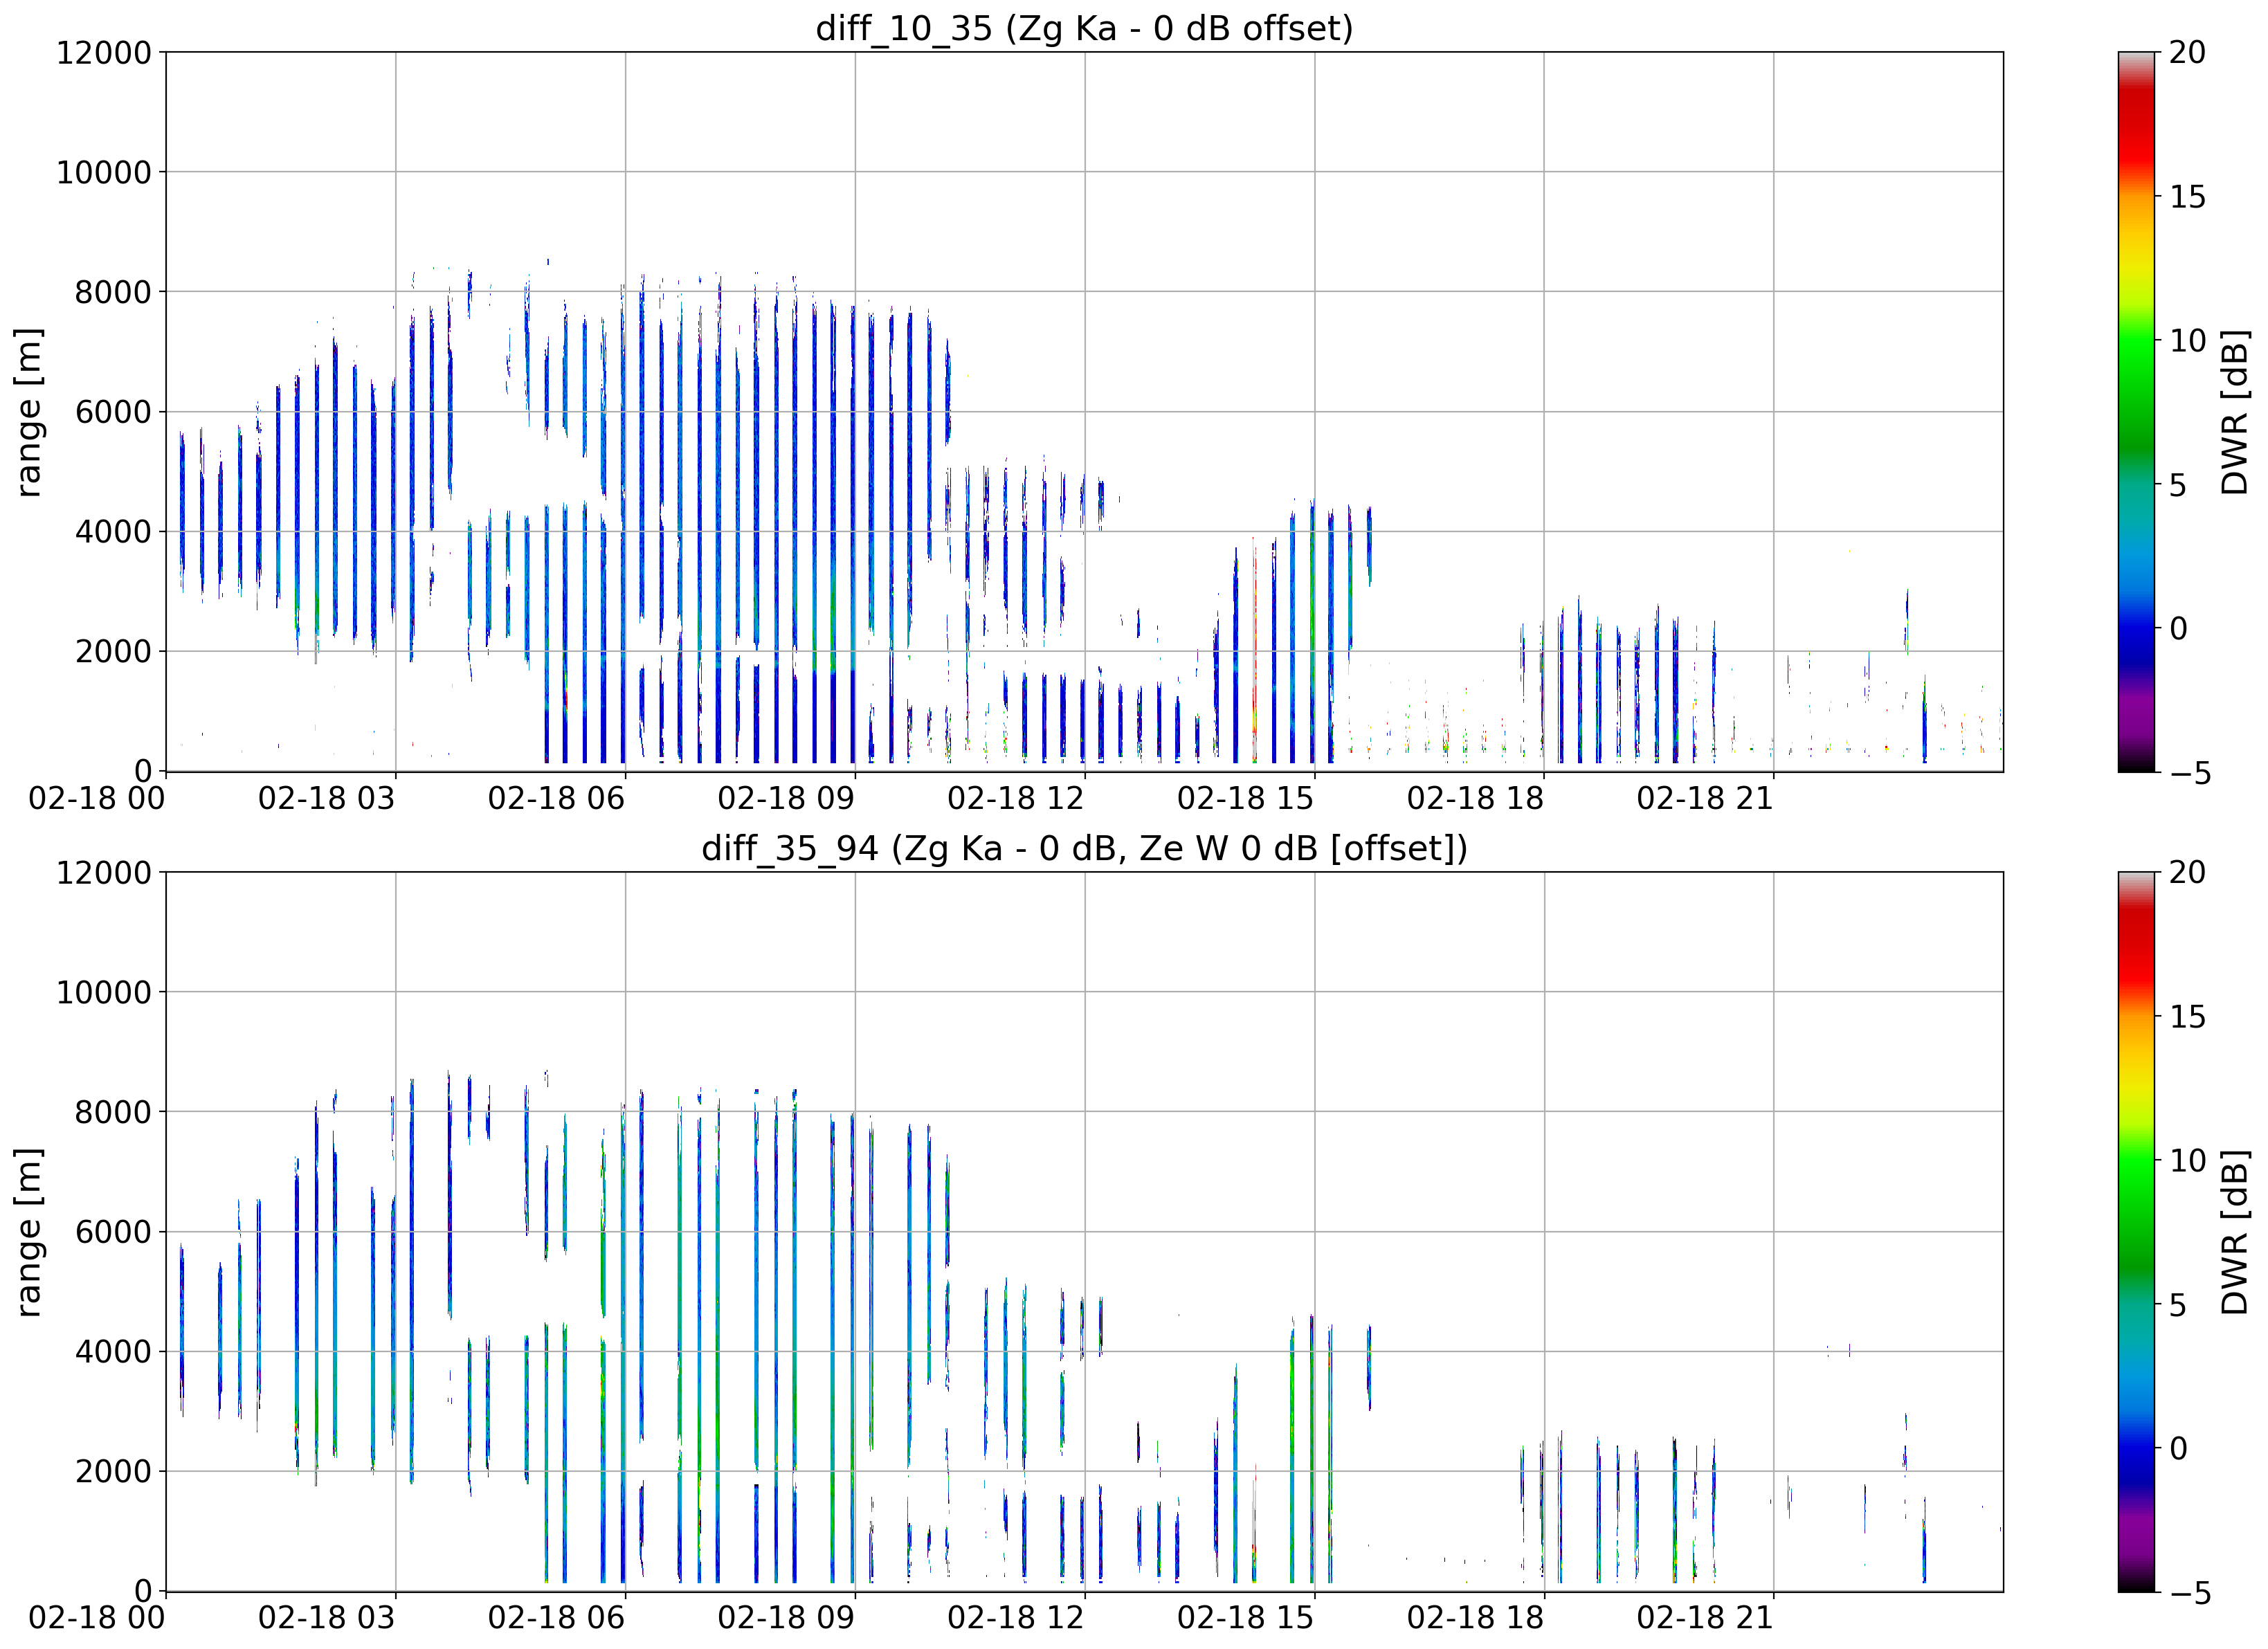Click the "20" tick on the diff_35_94 colorbar
The width and height of the screenshot is (2268, 1649).
tap(2187, 872)
